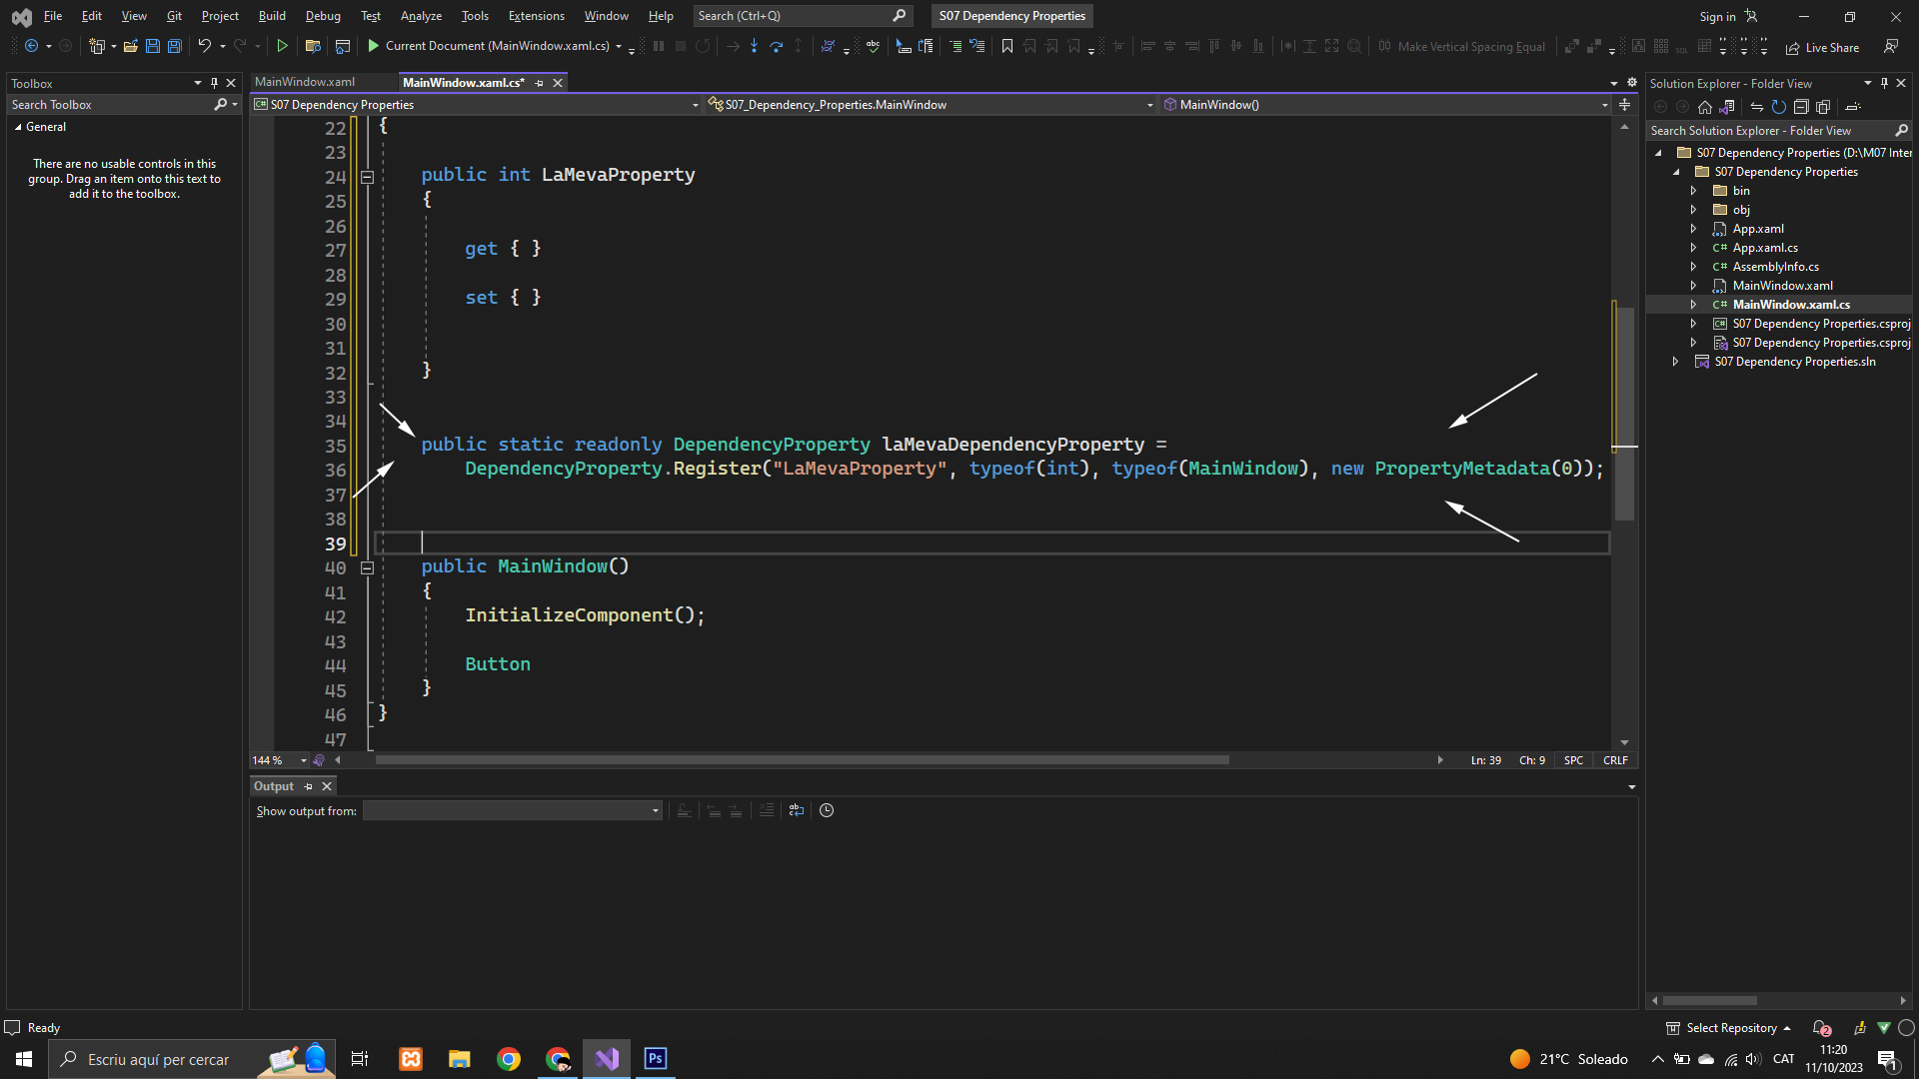Collapse the LaMevaProperty code block outline
This screenshot has height=1079, width=1919.
coord(367,177)
